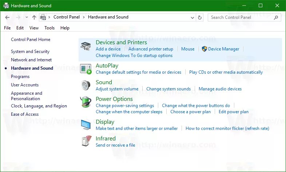Open the Devices and Printers heading

click(x=121, y=42)
